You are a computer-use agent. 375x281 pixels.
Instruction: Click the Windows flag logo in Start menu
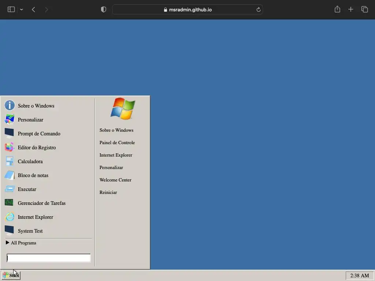(123, 108)
